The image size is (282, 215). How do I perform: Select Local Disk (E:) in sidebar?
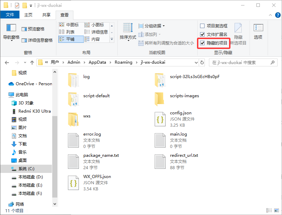point(27,185)
